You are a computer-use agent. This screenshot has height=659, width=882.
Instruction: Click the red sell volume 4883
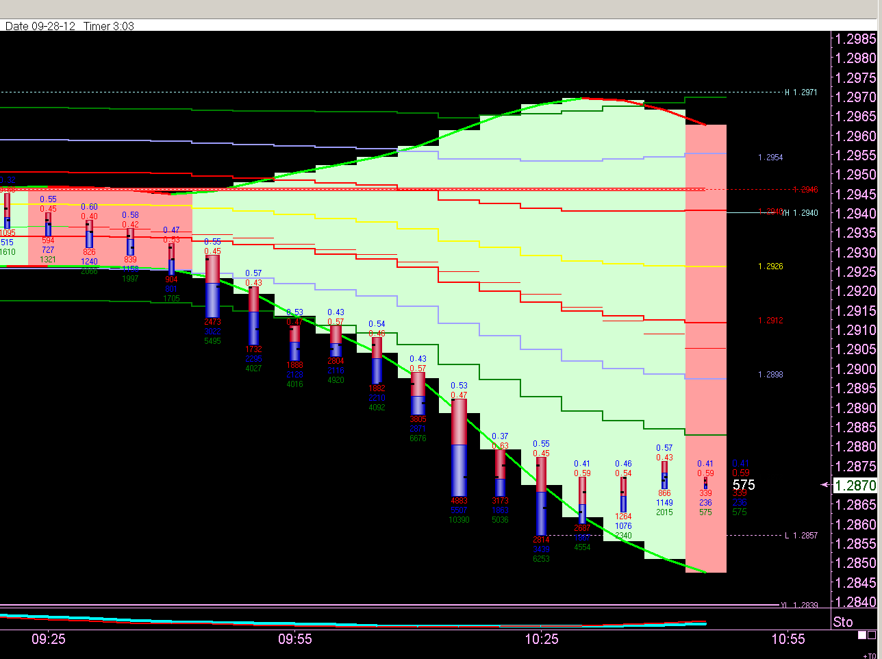pyautogui.click(x=459, y=501)
